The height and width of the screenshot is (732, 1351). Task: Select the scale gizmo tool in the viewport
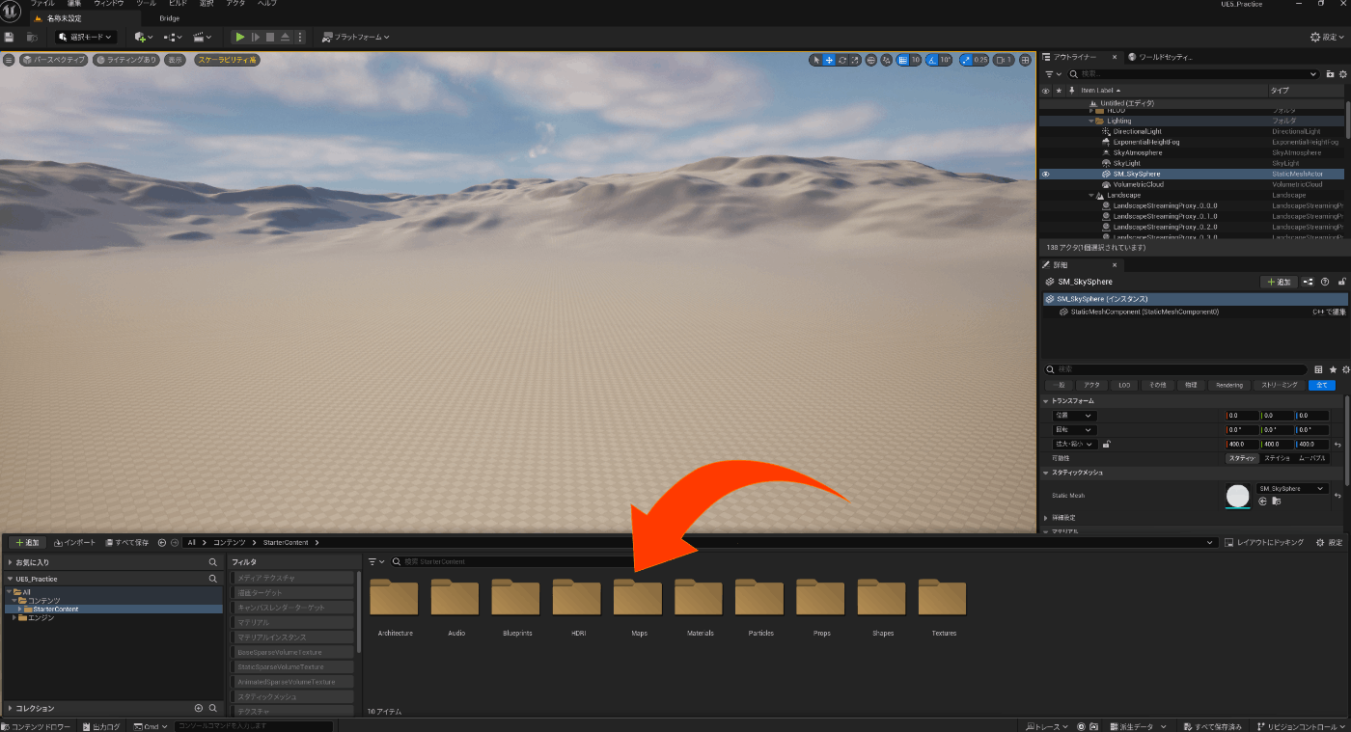point(855,60)
